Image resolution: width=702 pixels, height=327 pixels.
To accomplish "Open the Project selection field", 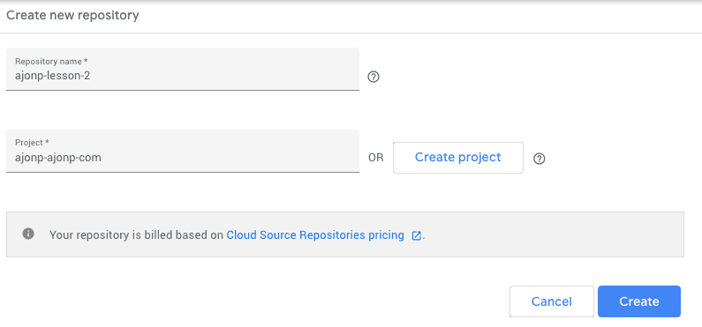I will click(x=183, y=151).
